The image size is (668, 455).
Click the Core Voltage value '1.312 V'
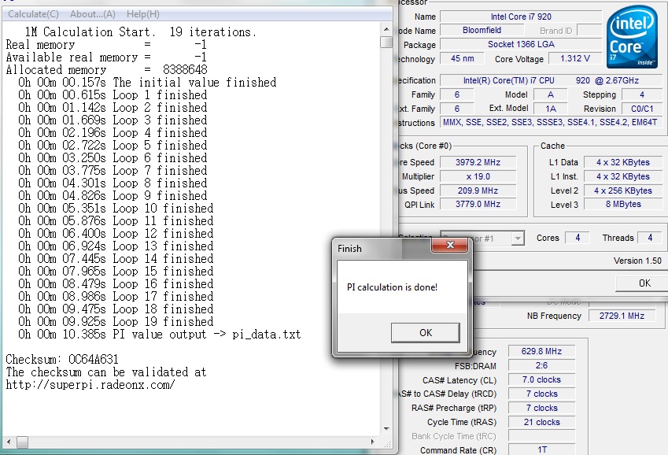(574, 58)
